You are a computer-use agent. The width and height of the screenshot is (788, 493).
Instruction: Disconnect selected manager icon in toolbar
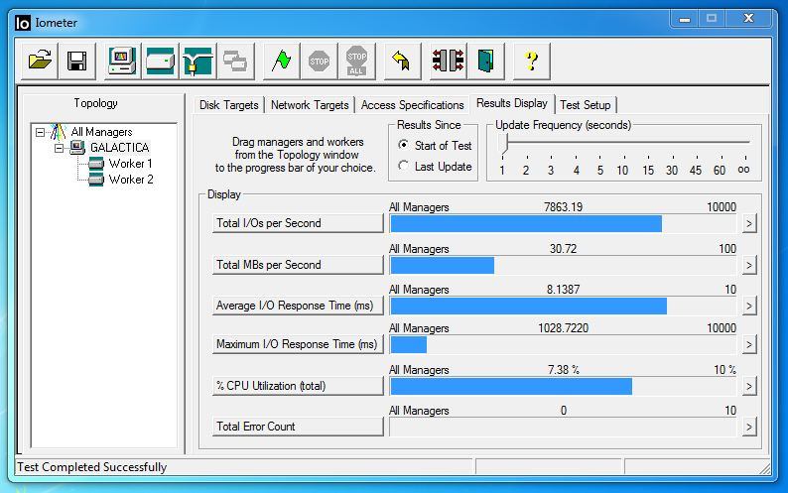449,61
